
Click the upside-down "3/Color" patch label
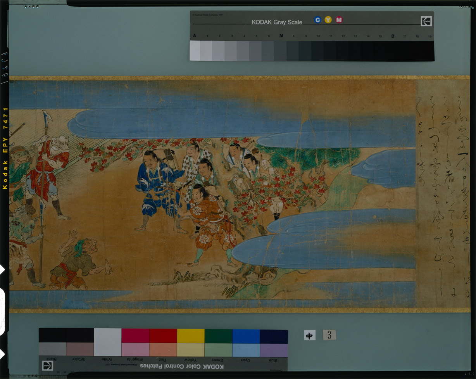(x=80, y=360)
